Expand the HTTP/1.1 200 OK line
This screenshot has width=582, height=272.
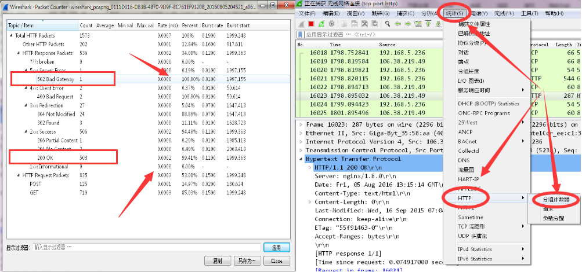click(x=310, y=168)
